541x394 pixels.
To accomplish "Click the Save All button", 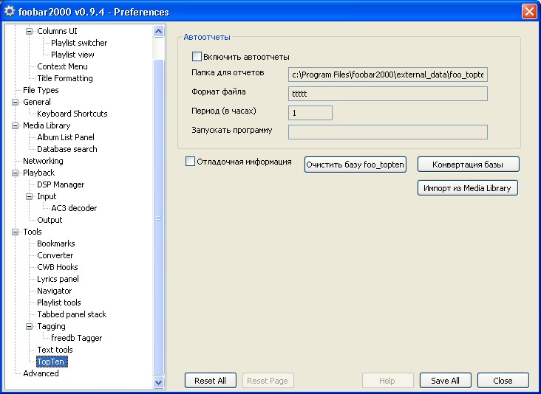I will pyautogui.click(x=445, y=381).
